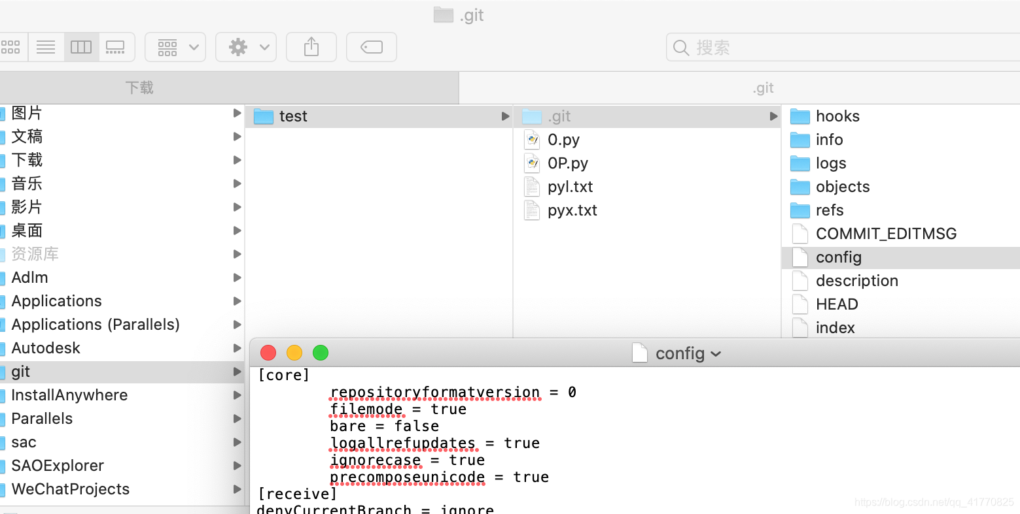Select the HEAD file icon
Viewport: 1020px width, 514px height.
(x=800, y=304)
